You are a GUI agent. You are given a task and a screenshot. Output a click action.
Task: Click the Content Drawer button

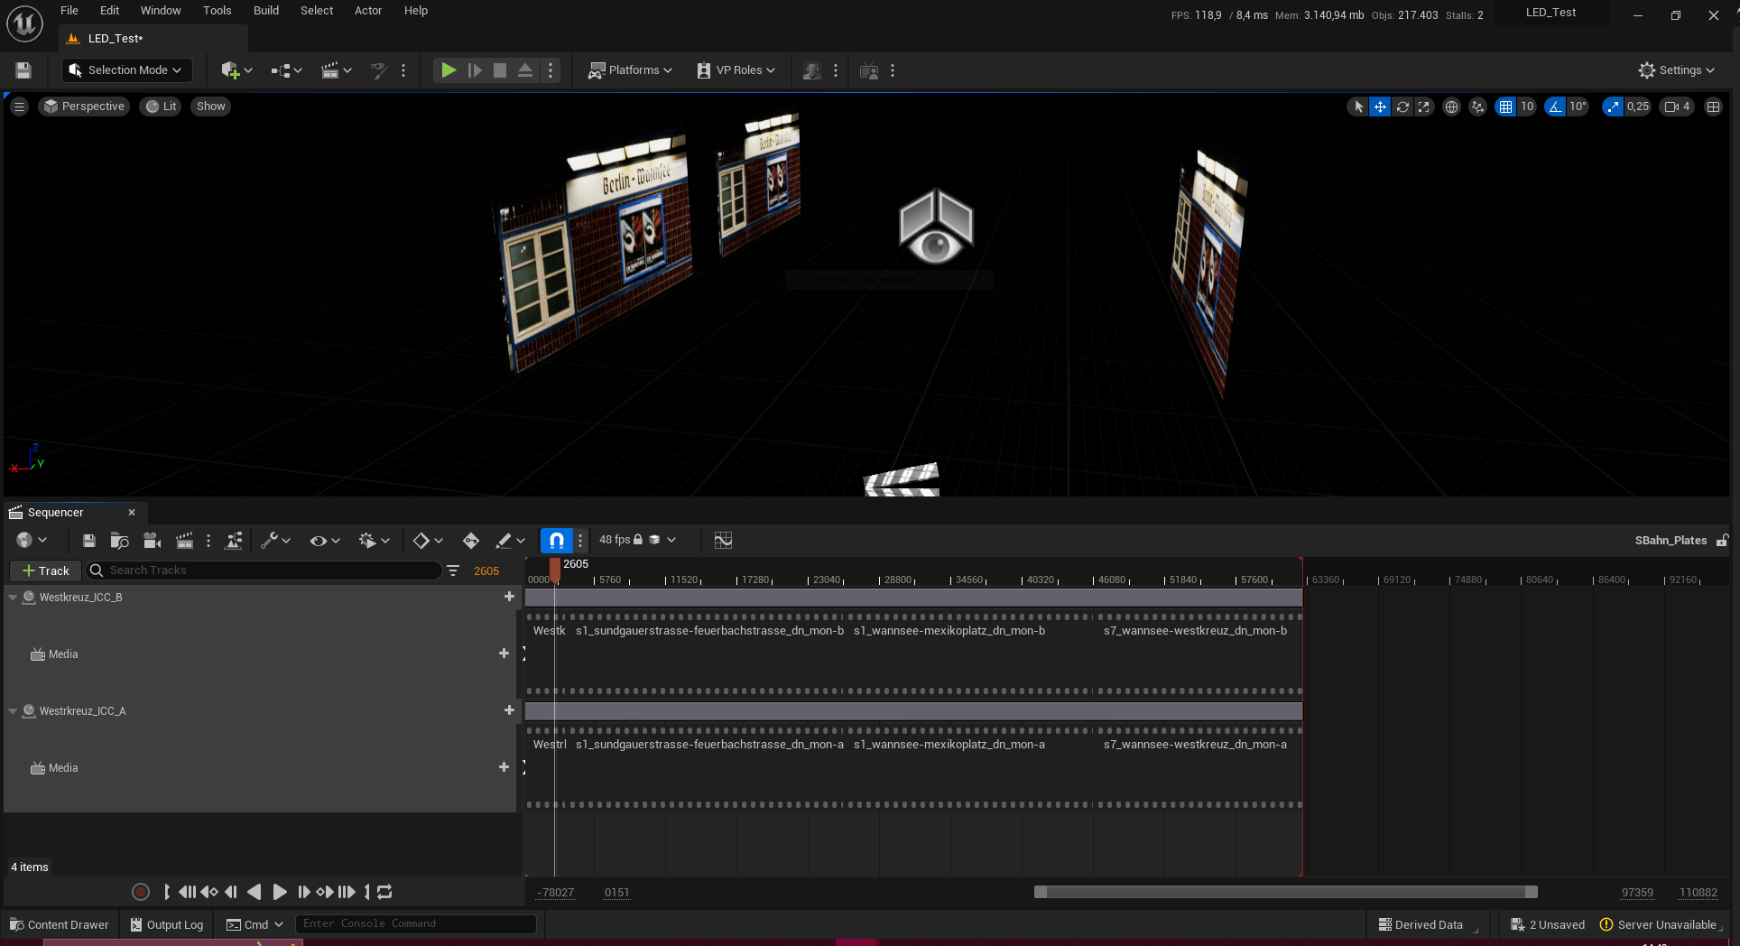(x=60, y=924)
